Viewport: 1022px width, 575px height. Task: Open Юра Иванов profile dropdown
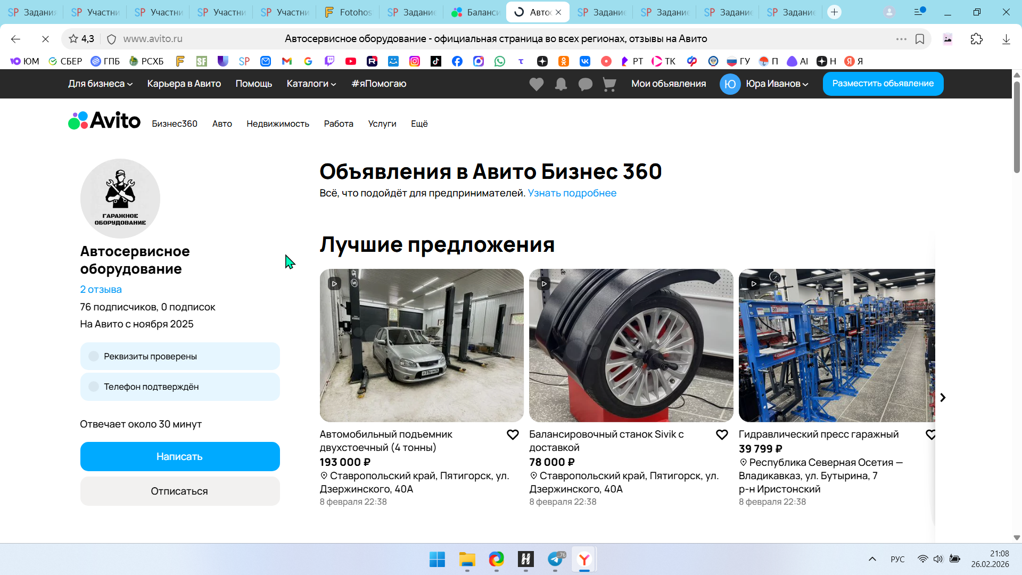click(776, 84)
